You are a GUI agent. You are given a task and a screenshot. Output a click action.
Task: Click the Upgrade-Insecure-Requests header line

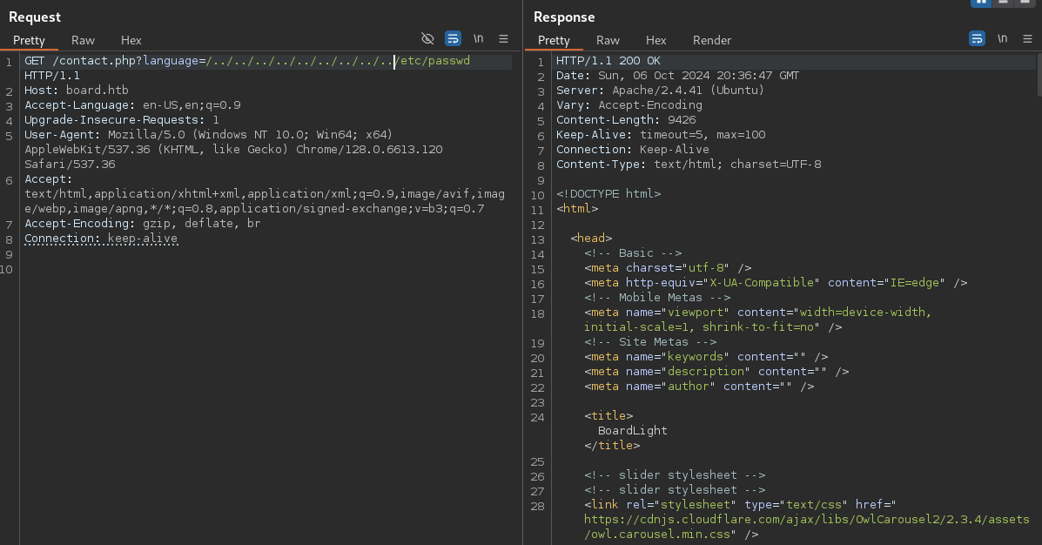point(122,119)
